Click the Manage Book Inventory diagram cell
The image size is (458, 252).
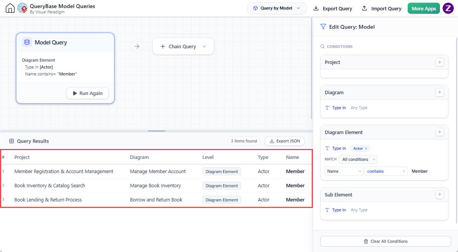(x=155, y=186)
